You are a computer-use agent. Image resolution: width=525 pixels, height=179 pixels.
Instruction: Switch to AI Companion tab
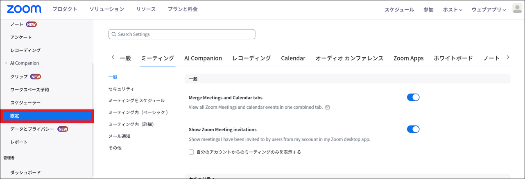(203, 58)
